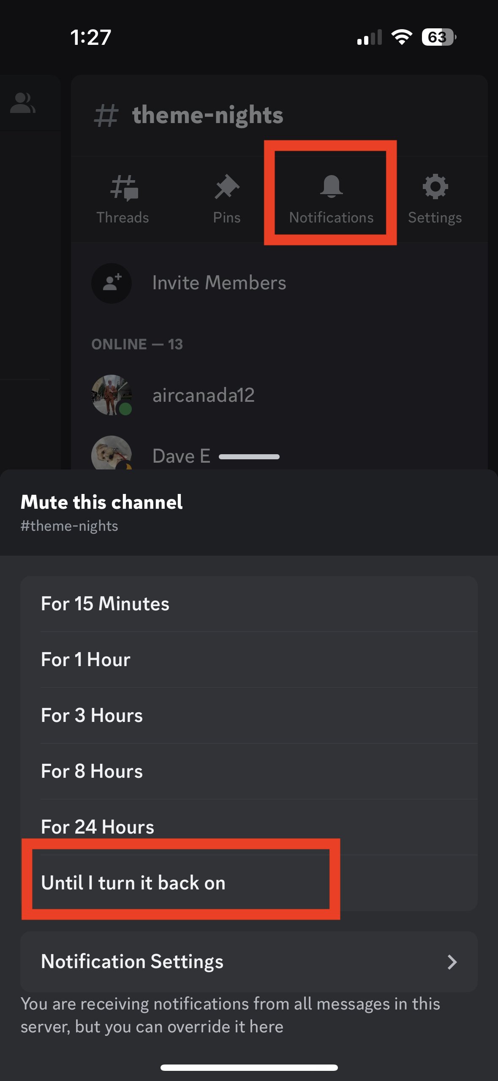Open Dave E's profile avatar

[112, 453]
